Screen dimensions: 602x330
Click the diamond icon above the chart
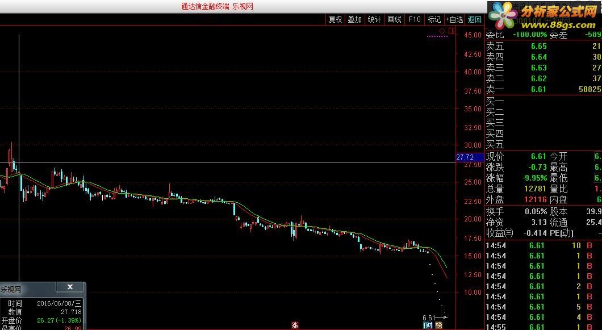[x=442, y=31]
